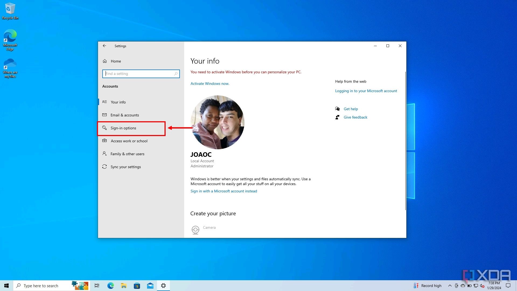Click the Sync your settings icon
The image size is (517, 291).
tap(104, 166)
